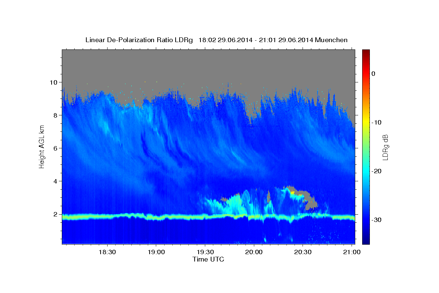Click the height tick label 6

pyautogui.click(x=56, y=148)
